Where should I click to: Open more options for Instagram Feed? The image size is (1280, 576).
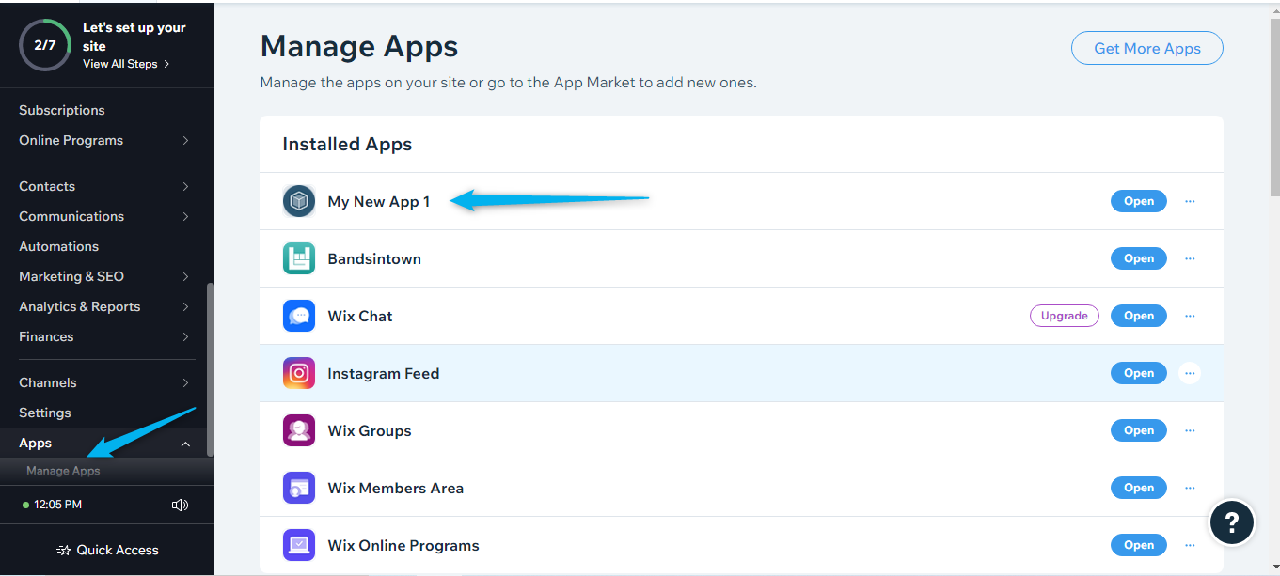click(x=1190, y=373)
